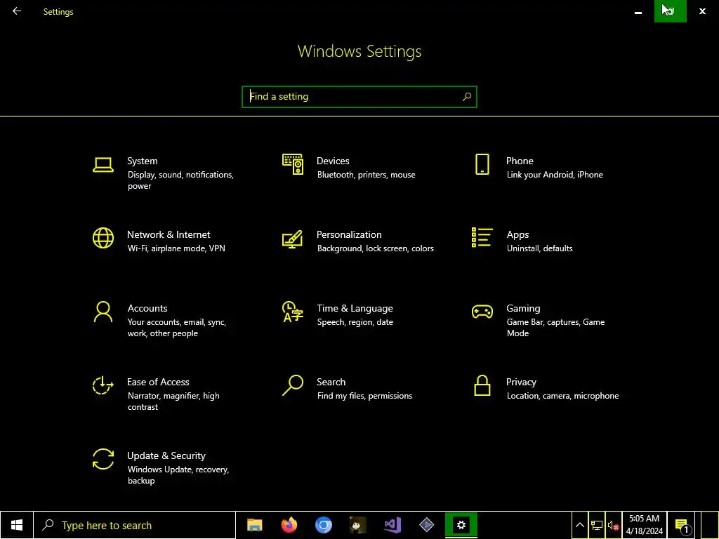Image resolution: width=719 pixels, height=539 pixels.
Task: Open the Search magnifier category icon
Action: click(293, 385)
